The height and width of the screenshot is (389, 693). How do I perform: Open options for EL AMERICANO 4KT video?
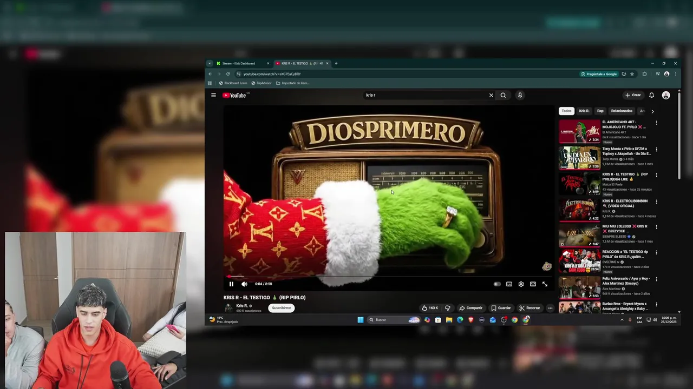[x=656, y=123]
